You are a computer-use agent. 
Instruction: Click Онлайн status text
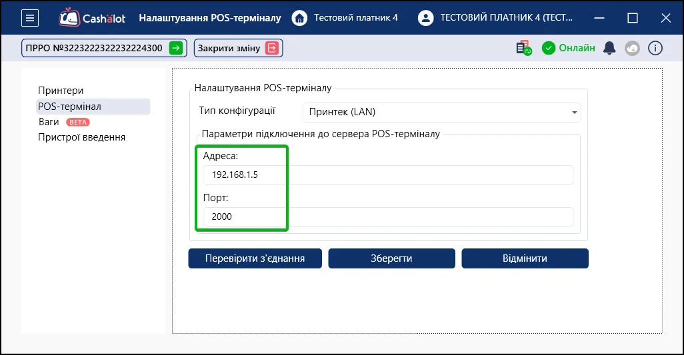click(577, 48)
